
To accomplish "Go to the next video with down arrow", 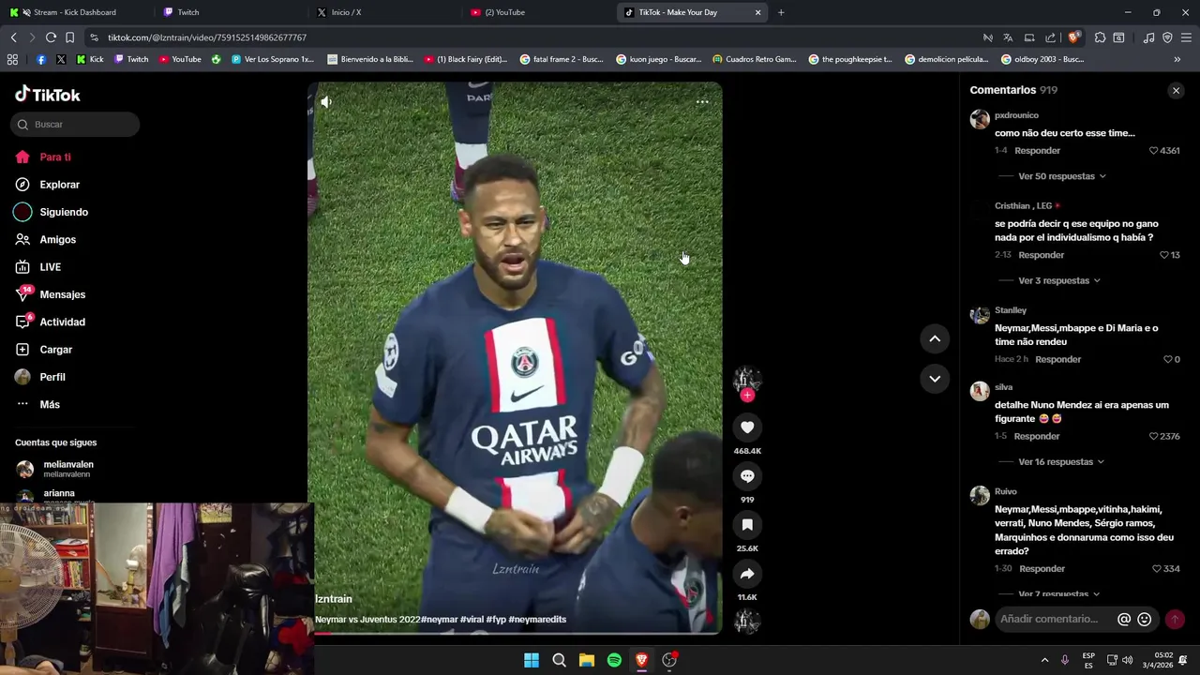I will click(935, 379).
